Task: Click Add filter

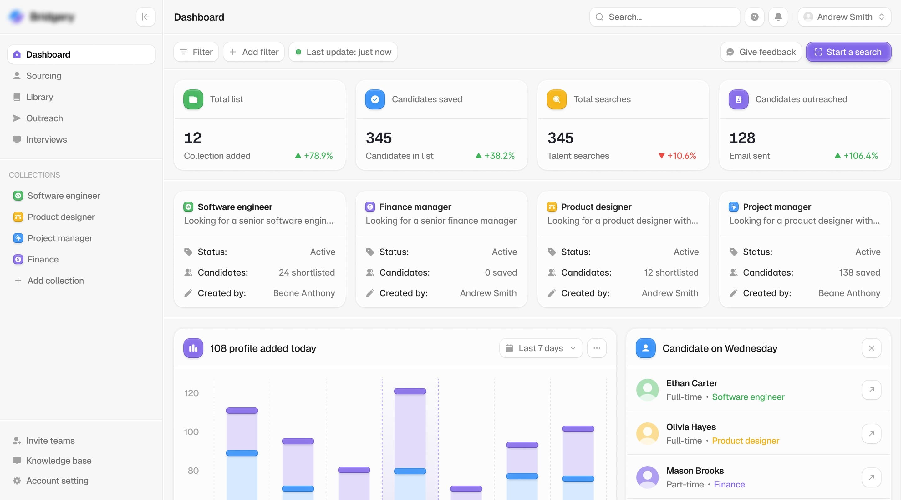Action: 254,52
